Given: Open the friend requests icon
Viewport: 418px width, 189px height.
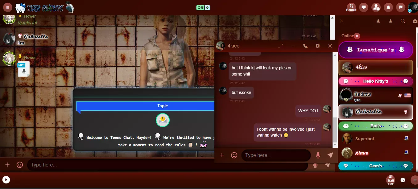Looking at the screenshot, I should coord(376,7).
